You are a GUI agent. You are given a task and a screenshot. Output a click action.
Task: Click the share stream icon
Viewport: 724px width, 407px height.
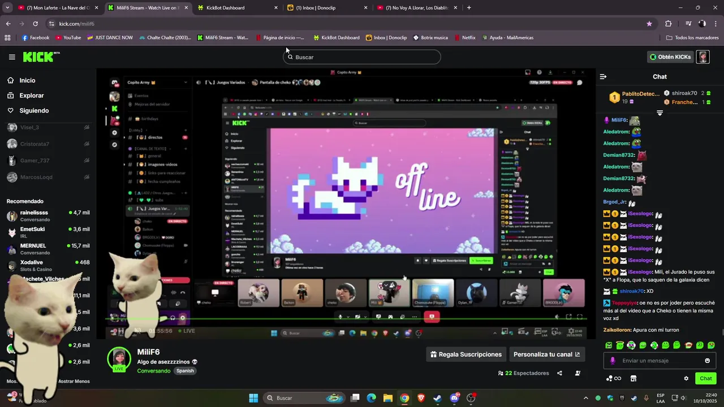coord(559,373)
